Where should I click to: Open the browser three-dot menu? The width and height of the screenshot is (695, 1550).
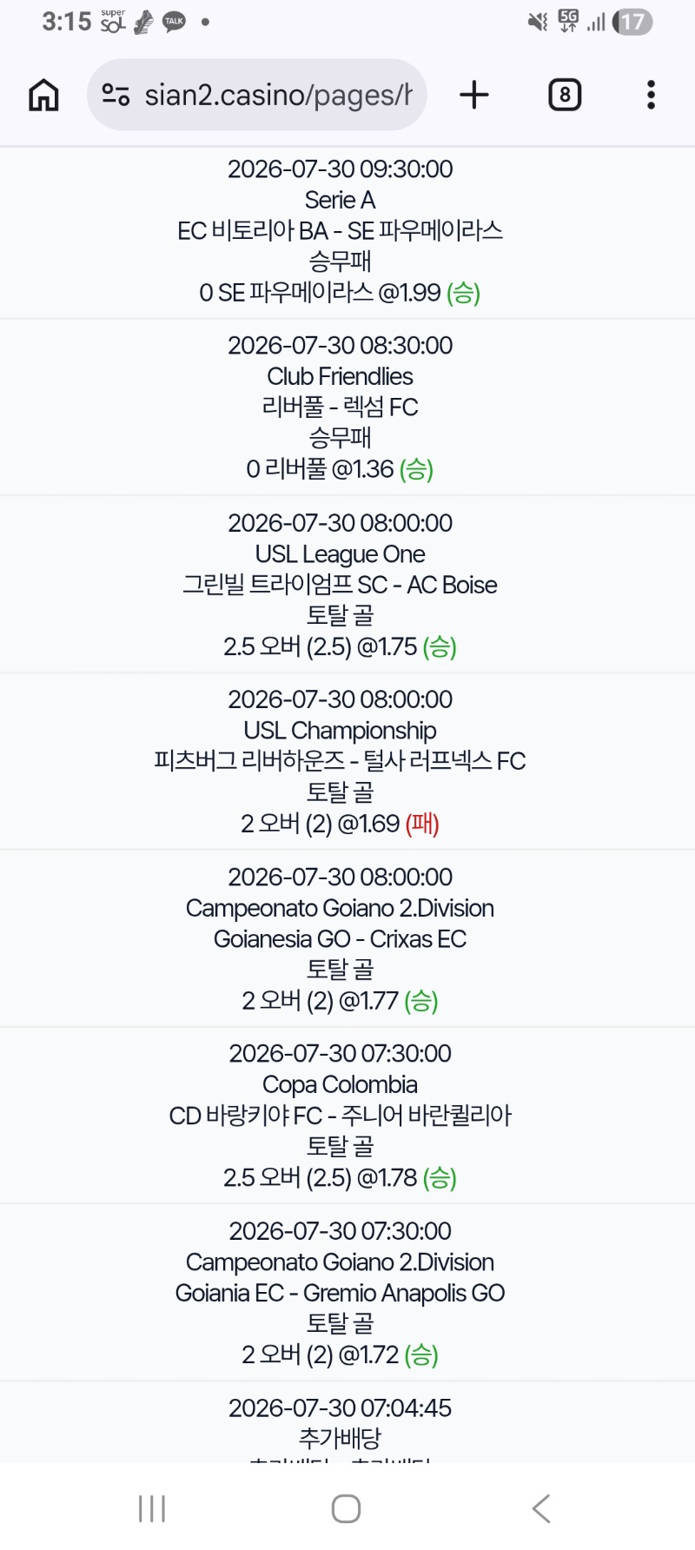[x=651, y=95]
